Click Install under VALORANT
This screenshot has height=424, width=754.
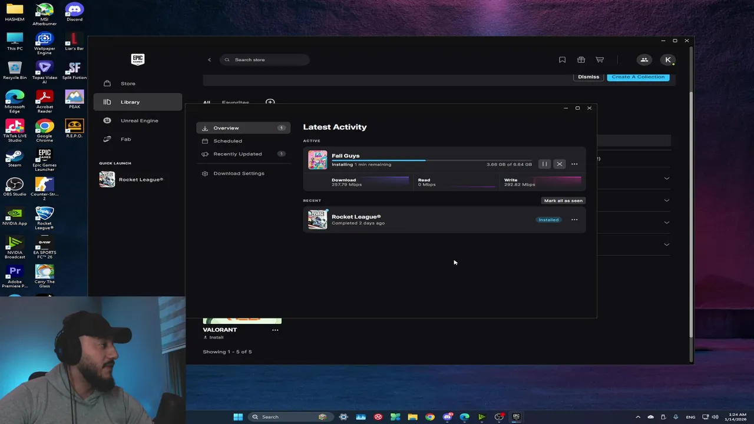tap(214, 337)
